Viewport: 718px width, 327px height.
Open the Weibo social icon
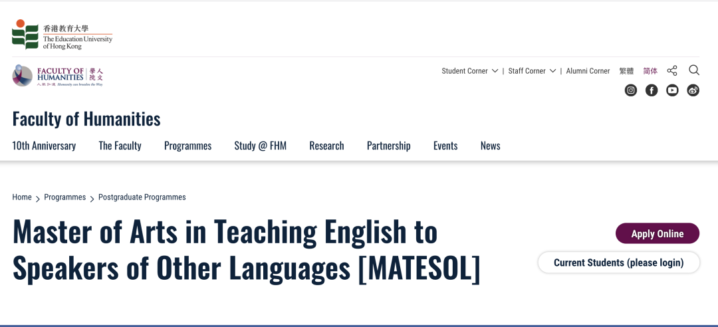click(693, 90)
